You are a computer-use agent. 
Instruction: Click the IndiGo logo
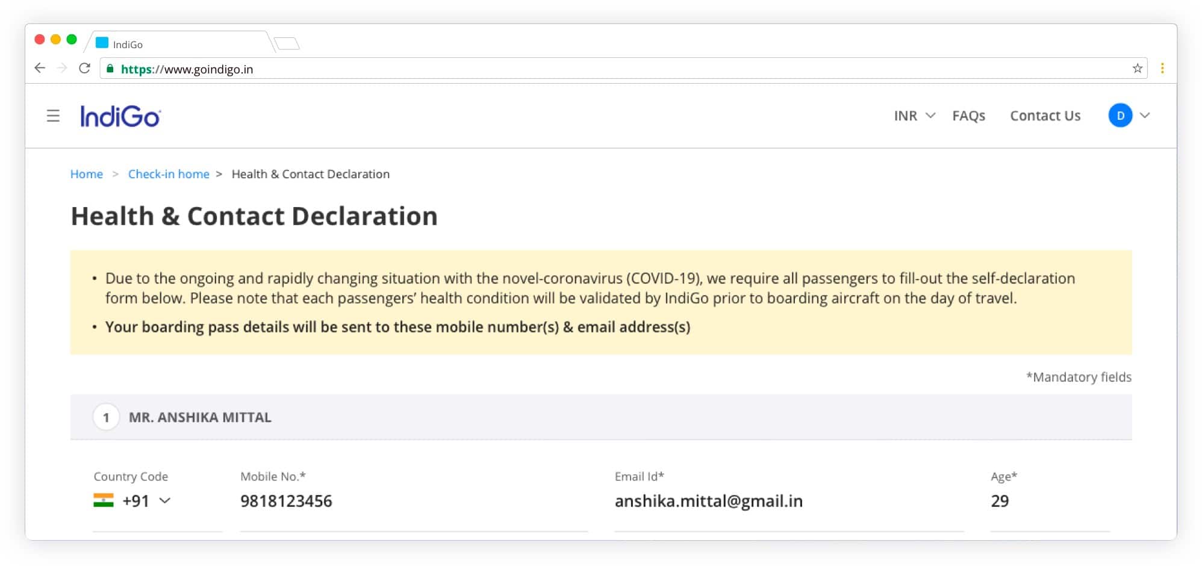(120, 116)
